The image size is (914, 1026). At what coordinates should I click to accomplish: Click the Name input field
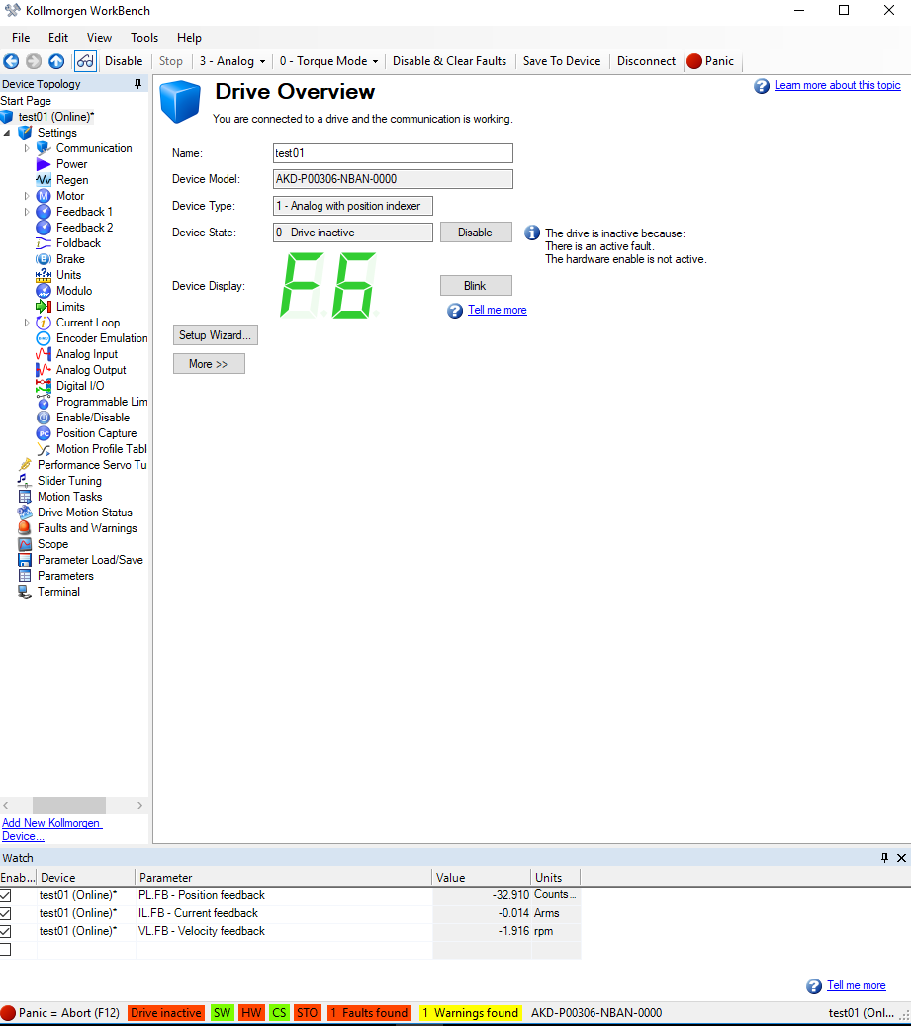393,153
